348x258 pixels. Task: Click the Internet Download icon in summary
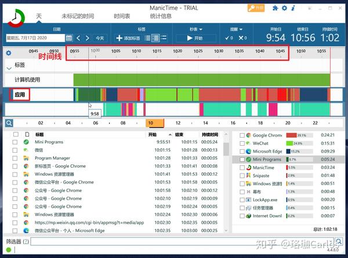pos(248,216)
